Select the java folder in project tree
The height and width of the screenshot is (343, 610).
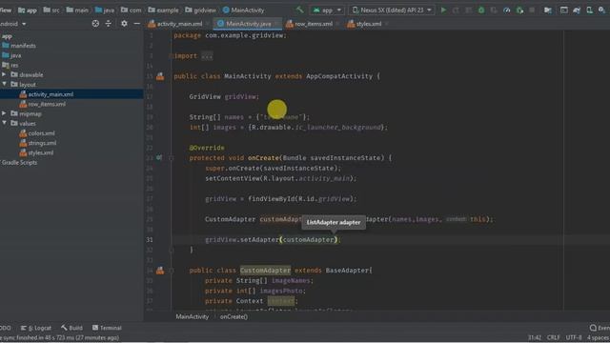coord(15,55)
